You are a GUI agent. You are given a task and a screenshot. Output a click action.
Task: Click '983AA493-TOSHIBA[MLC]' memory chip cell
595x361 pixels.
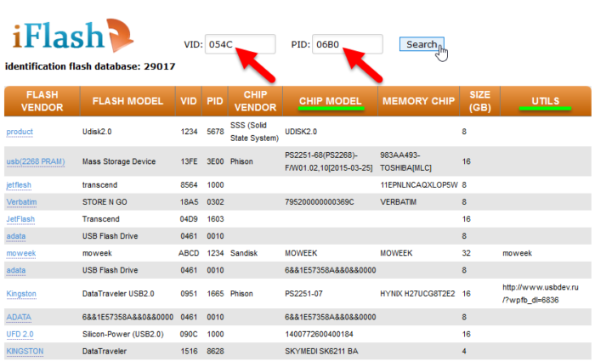click(x=405, y=161)
